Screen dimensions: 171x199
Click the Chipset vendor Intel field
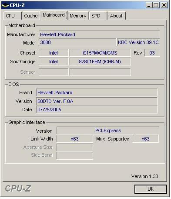click(x=54, y=53)
